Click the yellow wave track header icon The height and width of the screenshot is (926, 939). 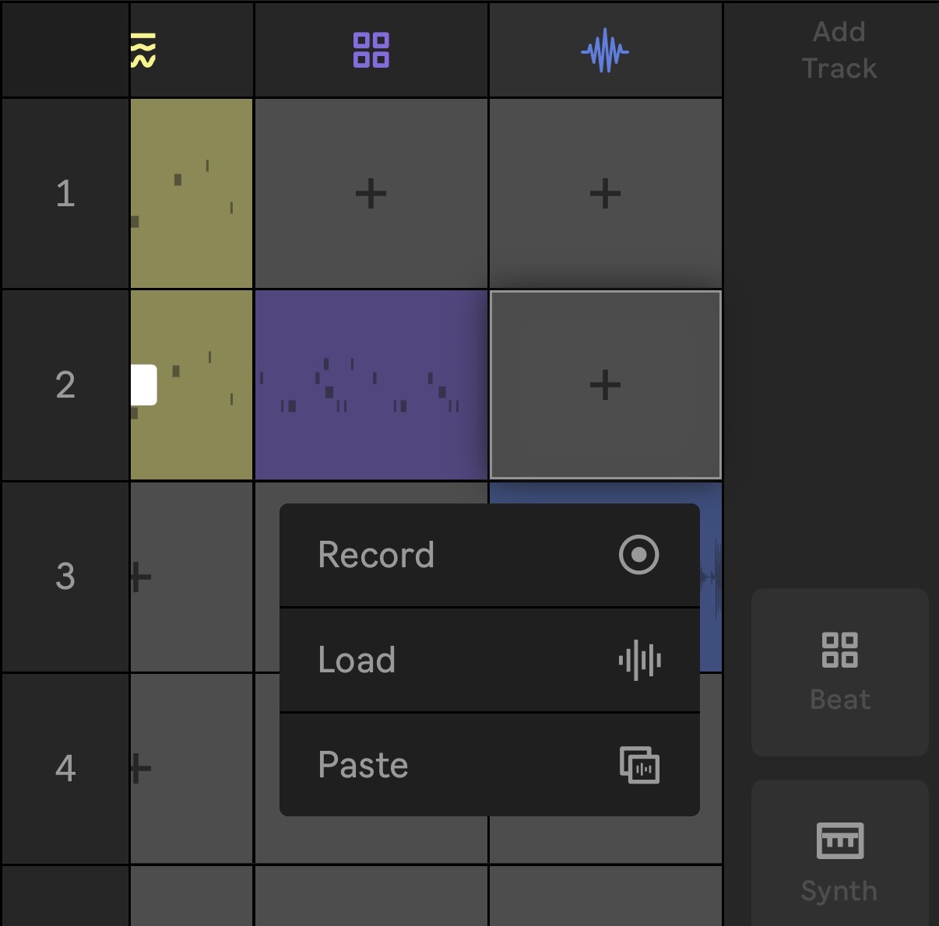pyautogui.click(x=143, y=51)
